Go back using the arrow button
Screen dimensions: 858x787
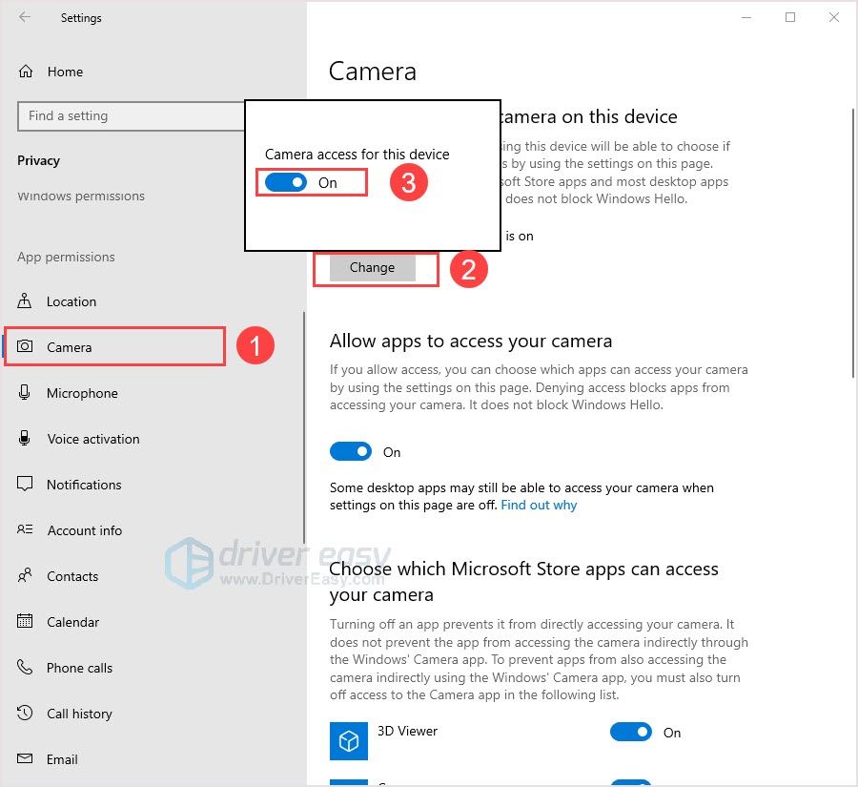pyautogui.click(x=25, y=17)
